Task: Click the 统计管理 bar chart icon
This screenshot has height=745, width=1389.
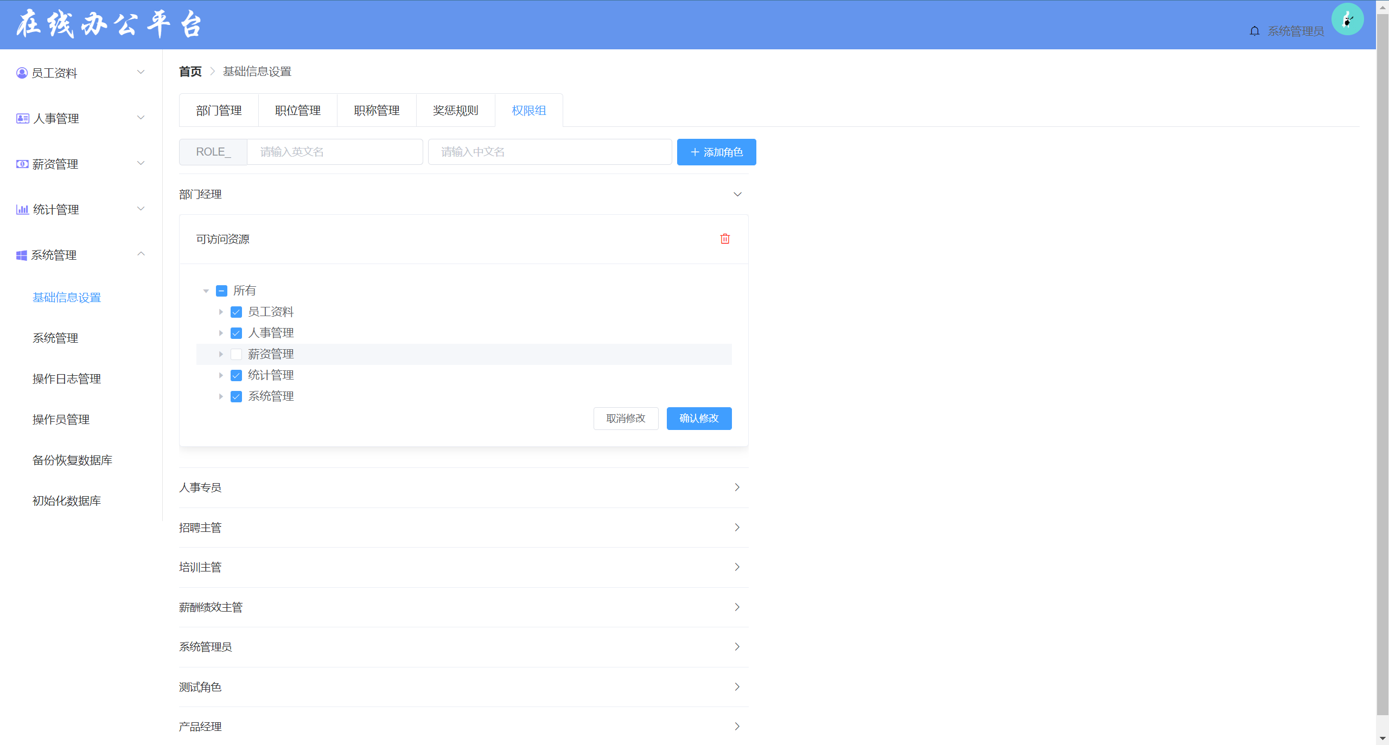Action: pos(22,209)
